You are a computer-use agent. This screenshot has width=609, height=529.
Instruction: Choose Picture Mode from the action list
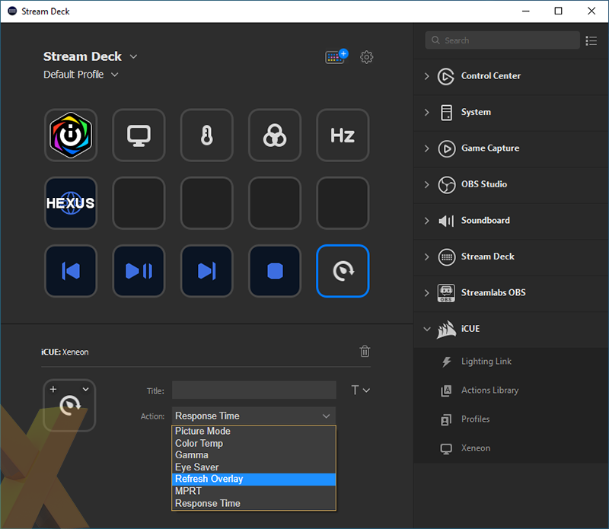pyautogui.click(x=253, y=431)
